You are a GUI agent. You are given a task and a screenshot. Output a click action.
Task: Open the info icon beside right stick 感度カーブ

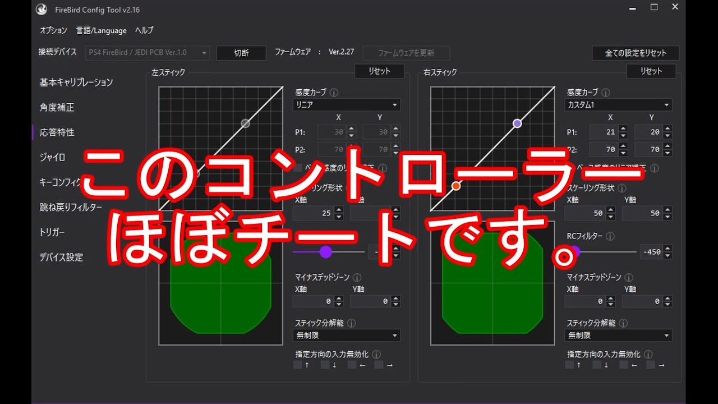pos(606,92)
